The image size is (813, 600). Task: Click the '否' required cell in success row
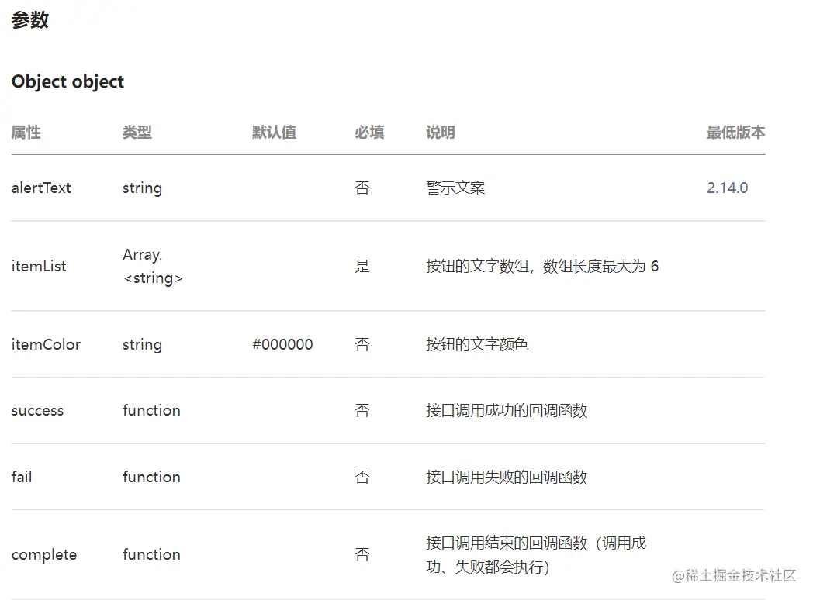[362, 410]
